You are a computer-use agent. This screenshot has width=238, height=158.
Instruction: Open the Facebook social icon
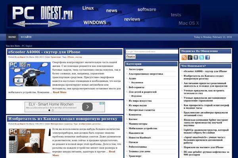[x=207, y=57]
